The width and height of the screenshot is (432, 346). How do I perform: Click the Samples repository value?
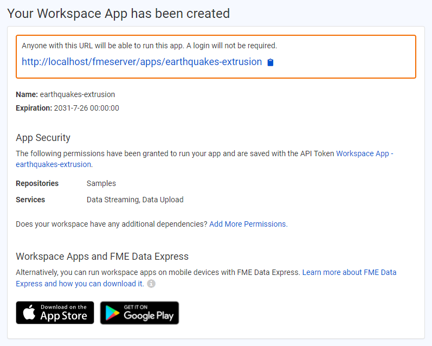pos(101,183)
